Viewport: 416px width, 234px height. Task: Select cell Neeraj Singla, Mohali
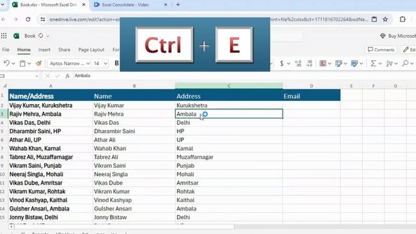coord(51,174)
